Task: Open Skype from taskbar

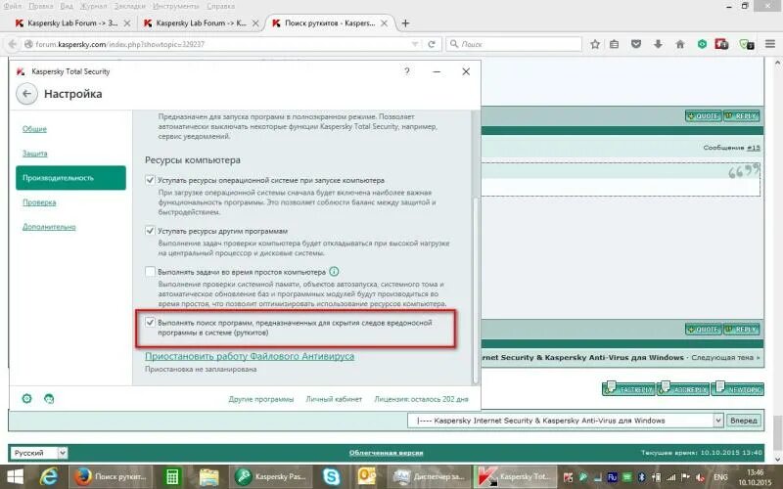Action: [x=331, y=476]
